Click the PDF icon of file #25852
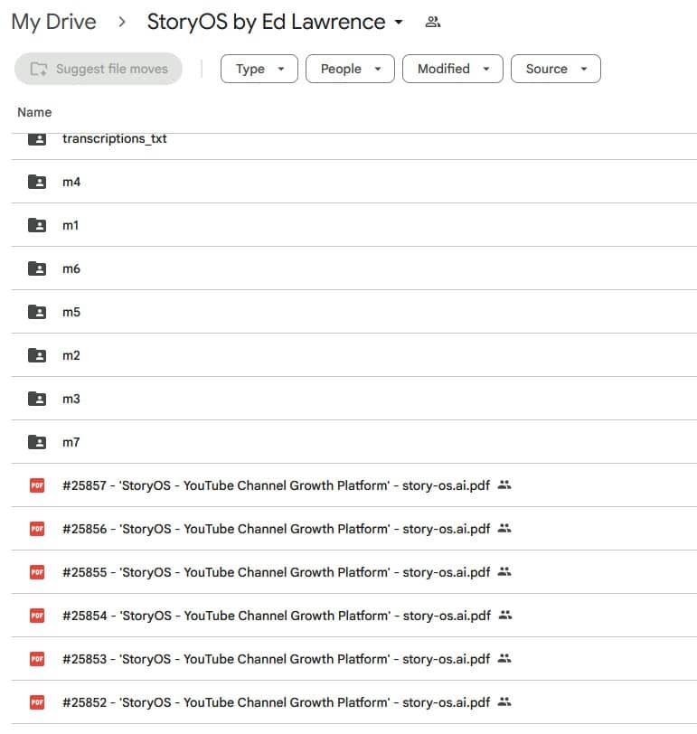Image resolution: width=697 pixels, height=734 pixels. click(x=37, y=702)
